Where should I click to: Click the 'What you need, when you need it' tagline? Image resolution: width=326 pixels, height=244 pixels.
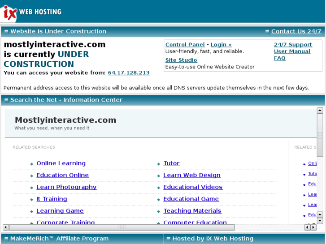52,128
